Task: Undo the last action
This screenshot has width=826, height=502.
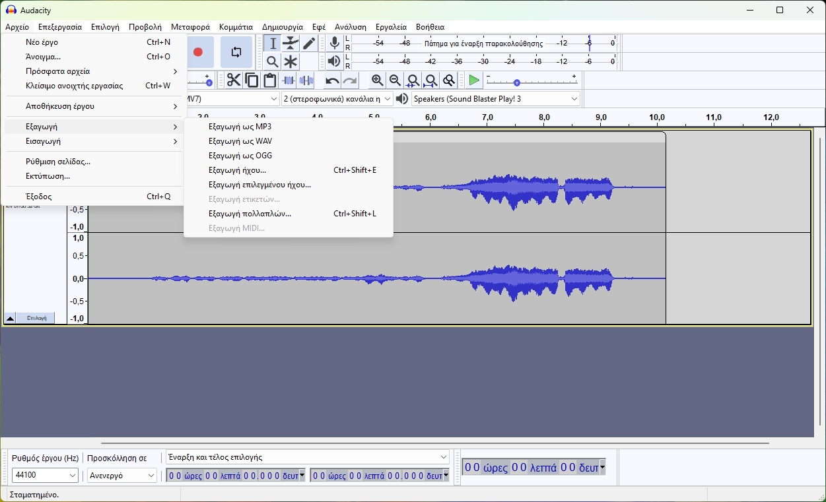Action: [x=333, y=80]
